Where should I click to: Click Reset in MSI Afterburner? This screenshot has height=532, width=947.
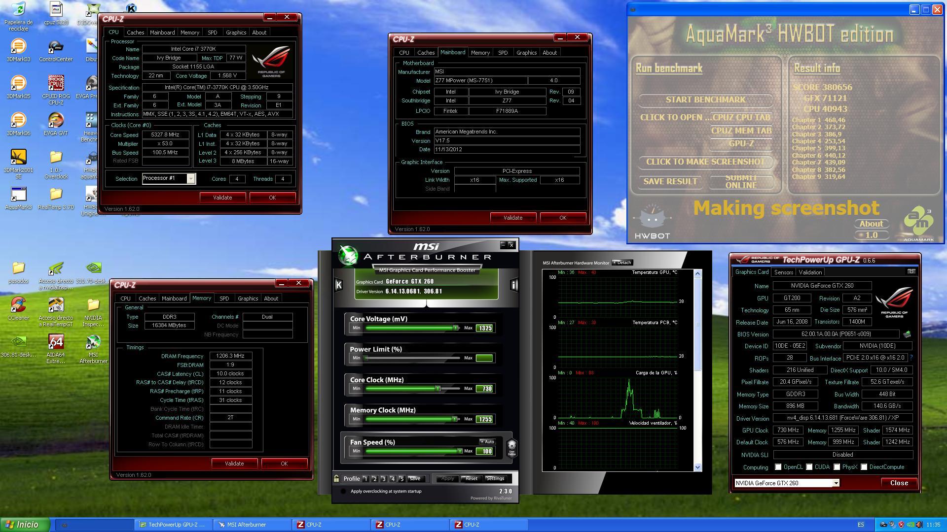[x=471, y=478]
